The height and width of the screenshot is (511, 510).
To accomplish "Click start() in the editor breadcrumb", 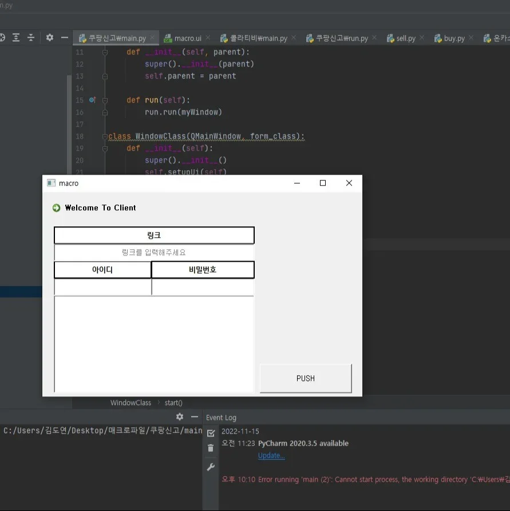I will (x=173, y=403).
